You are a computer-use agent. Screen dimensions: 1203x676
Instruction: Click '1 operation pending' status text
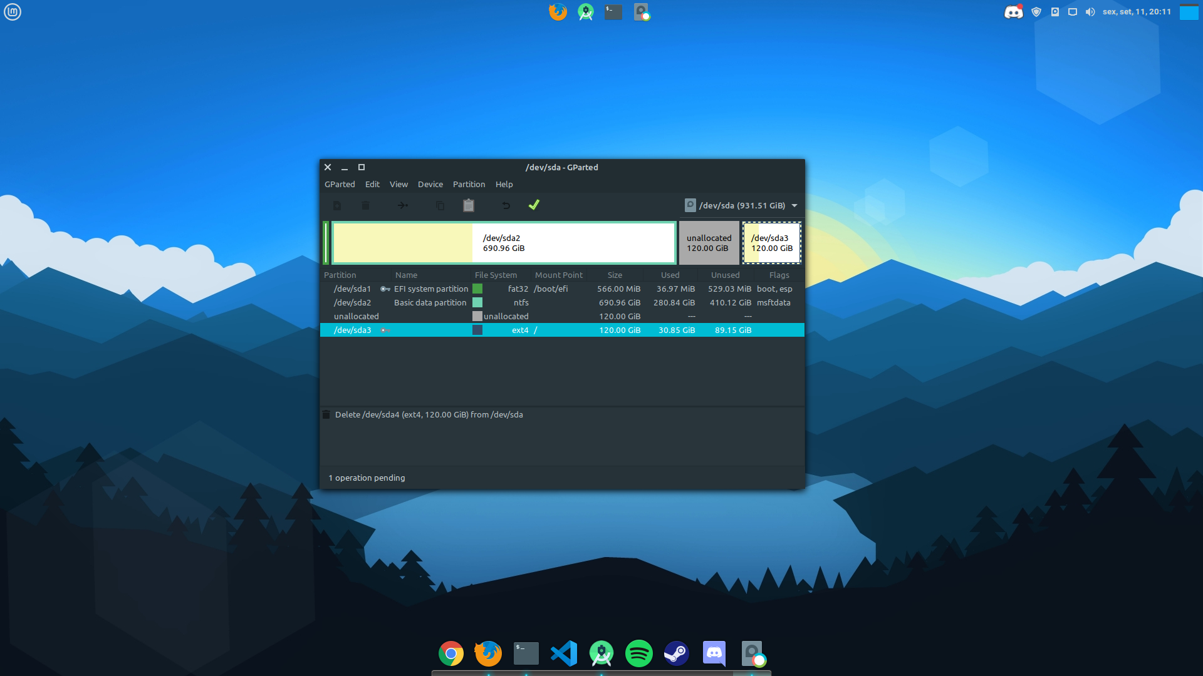367,478
